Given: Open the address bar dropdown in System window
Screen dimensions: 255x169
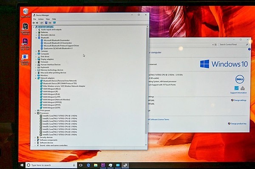Looking at the screenshot, I should (213, 44).
